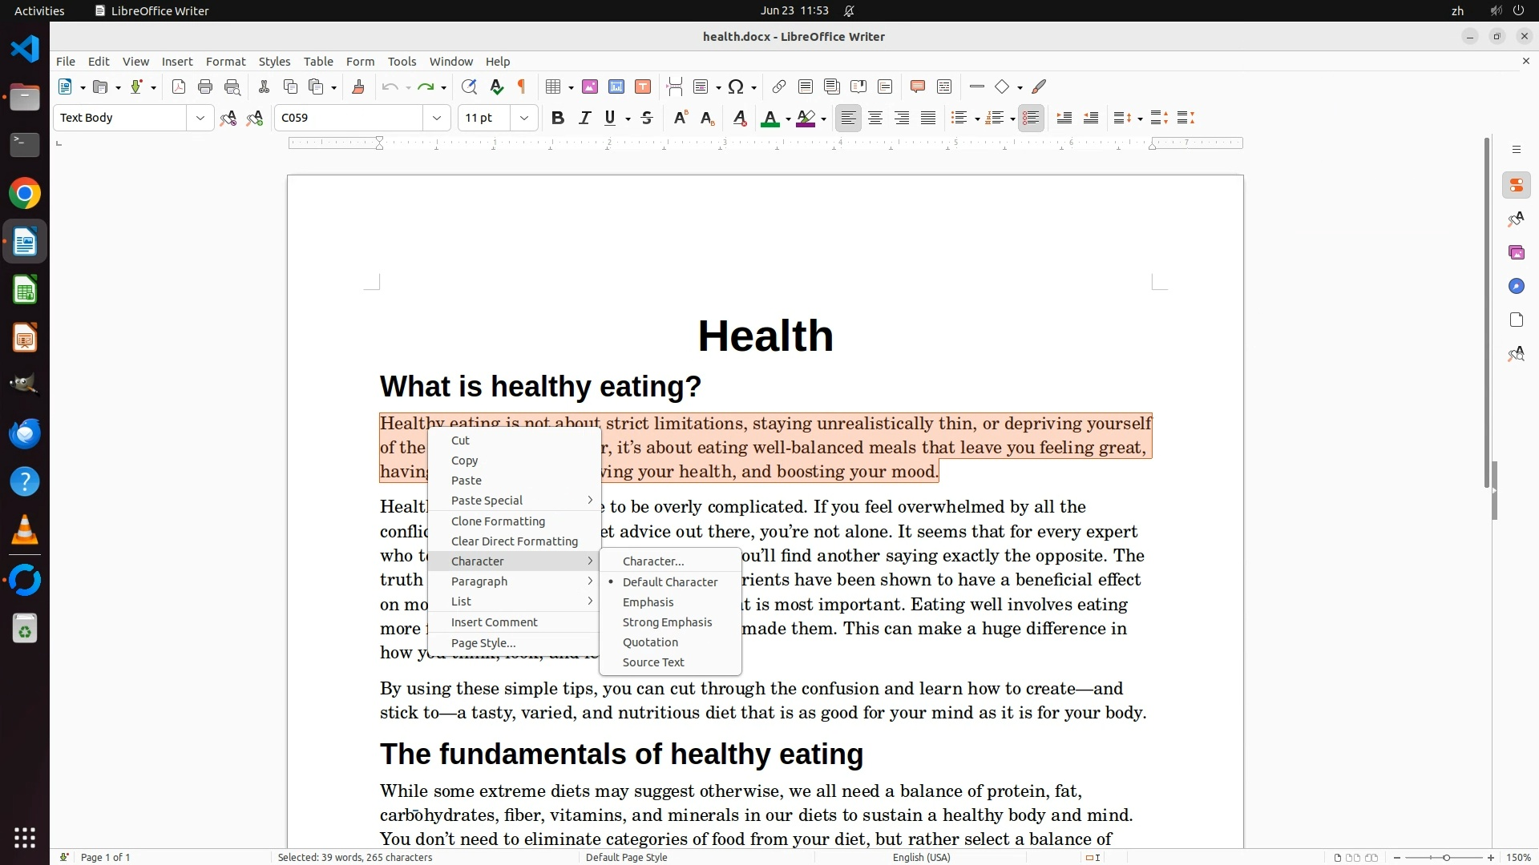
Task: Click the Insert Image toolbar icon
Action: [590, 86]
